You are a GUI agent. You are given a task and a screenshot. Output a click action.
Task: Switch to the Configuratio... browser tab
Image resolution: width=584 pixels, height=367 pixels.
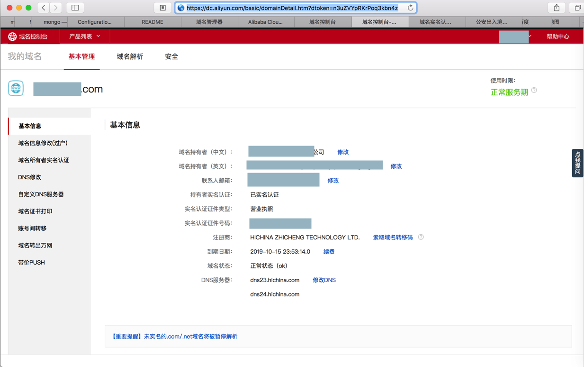pyautogui.click(x=95, y=22)
